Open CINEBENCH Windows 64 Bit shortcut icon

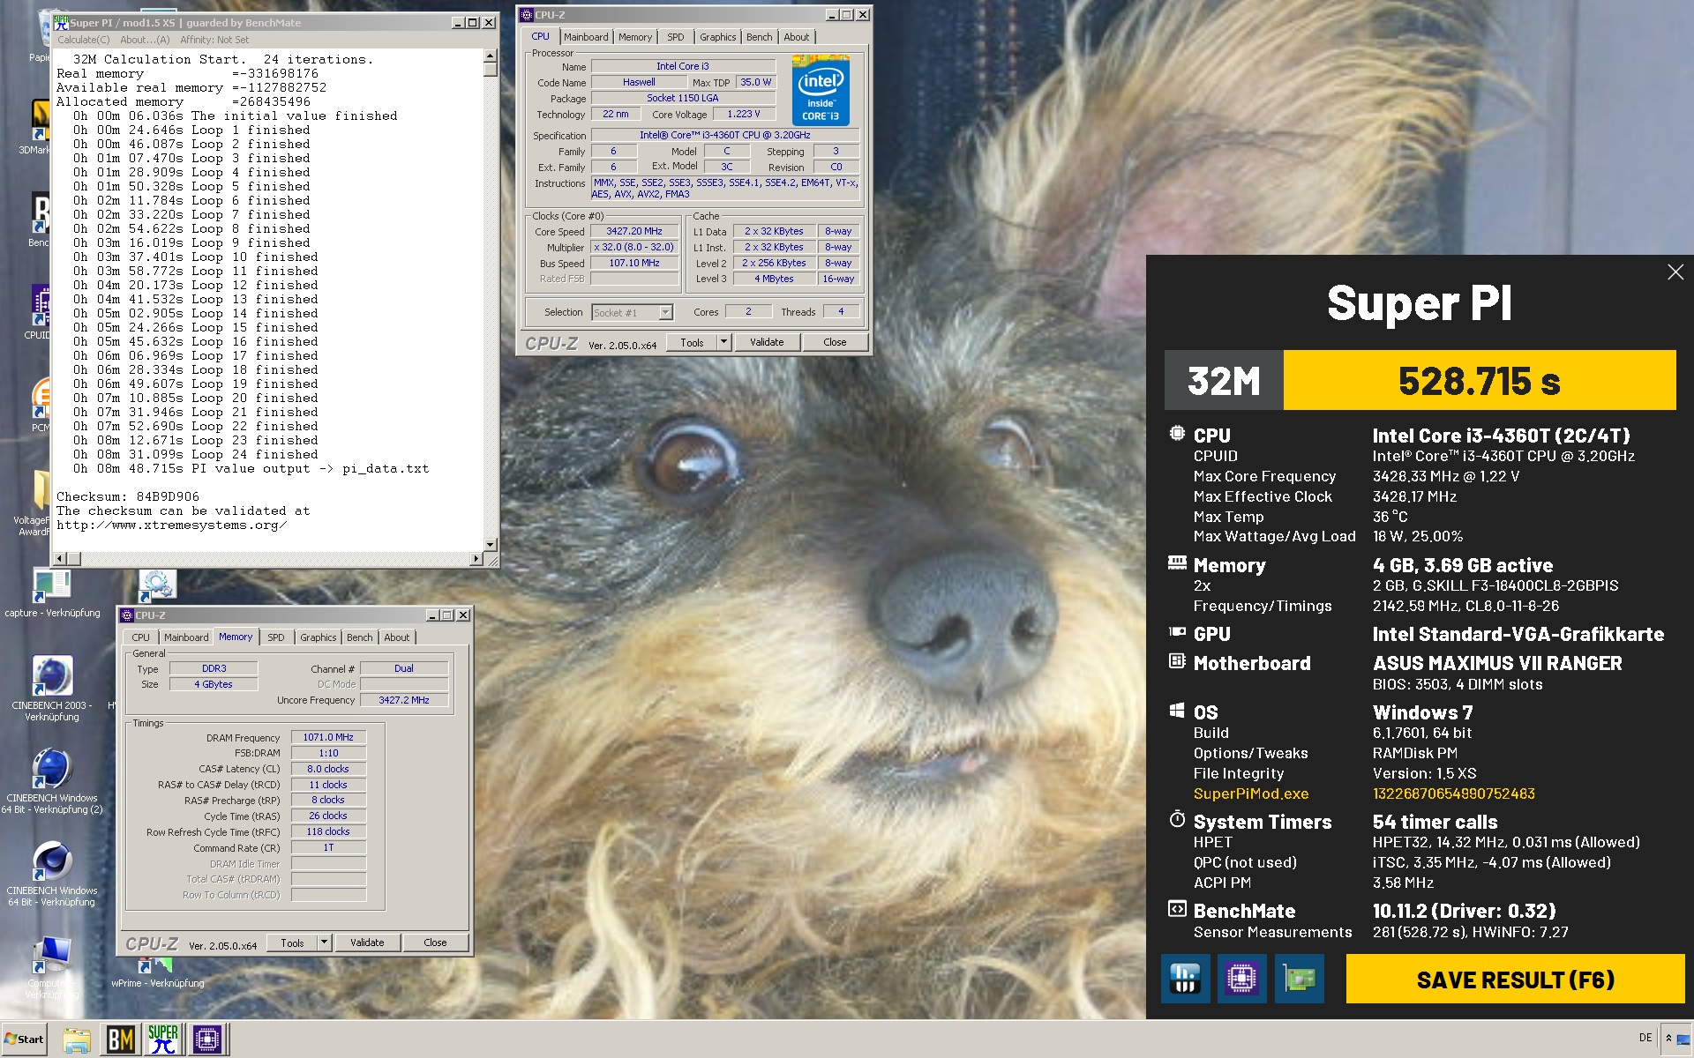pos(52,873)
